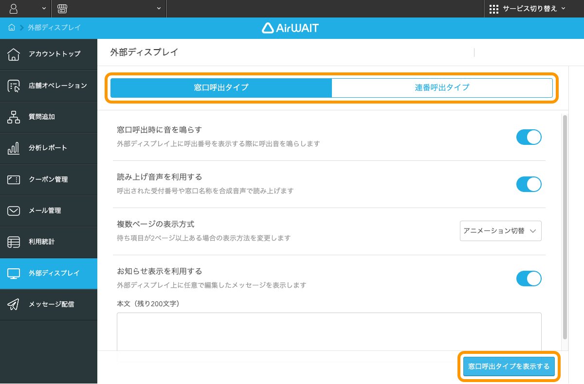The image size is (584, 384).
Task: Click the 質問追加 hierarchy icon
Action: [x=14, y=117]
